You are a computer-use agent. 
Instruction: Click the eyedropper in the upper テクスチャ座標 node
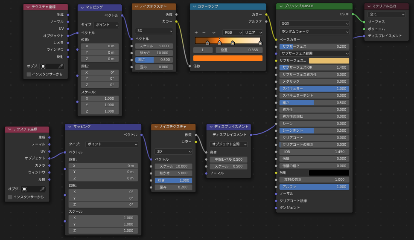coord(61,66)
